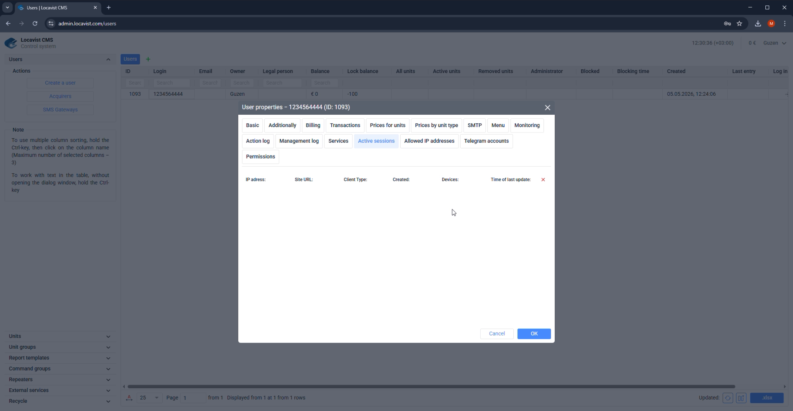Click the horizontal table scrollbar
The height and width of the screenshot is (411, 793).
pyautogui.click(x=431, y=387)
